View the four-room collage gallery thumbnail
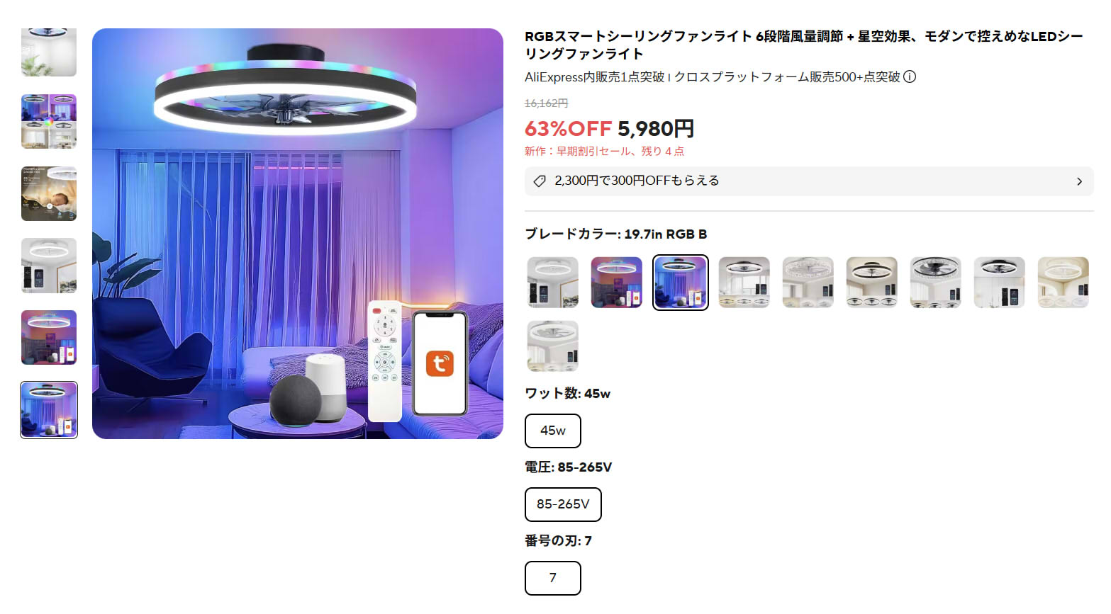The width and height of the screenshot is (1111, 614). pos(49,122)
